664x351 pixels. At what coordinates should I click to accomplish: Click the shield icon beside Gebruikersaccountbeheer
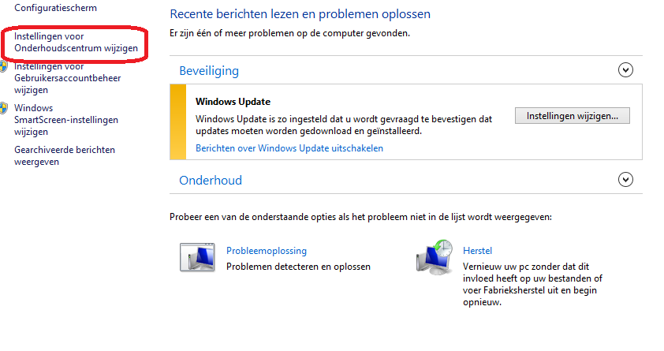point(3,66)
